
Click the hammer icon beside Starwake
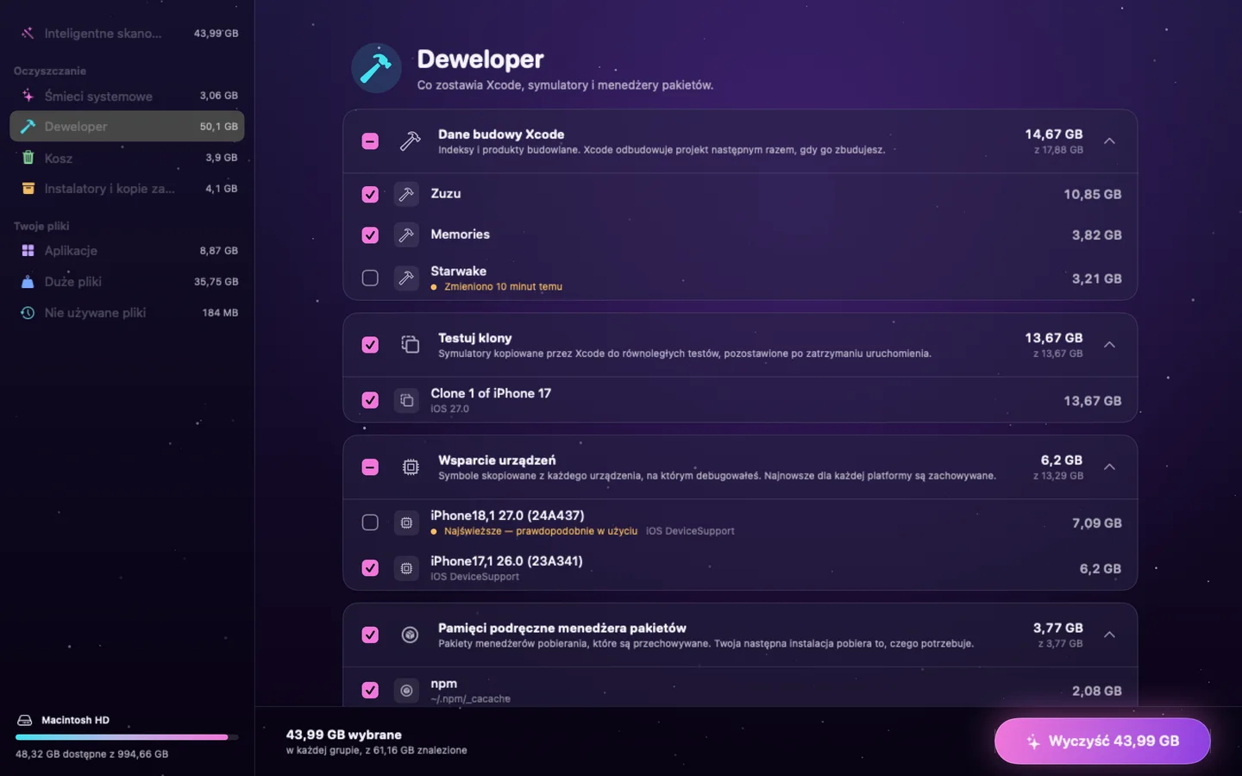pyautogui.click(x=406, y=278)
